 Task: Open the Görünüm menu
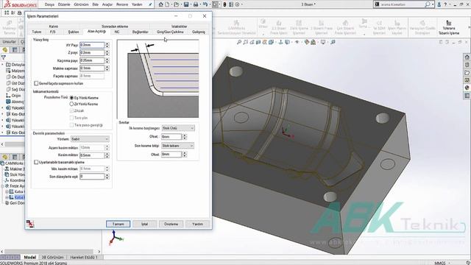(81, 4)
